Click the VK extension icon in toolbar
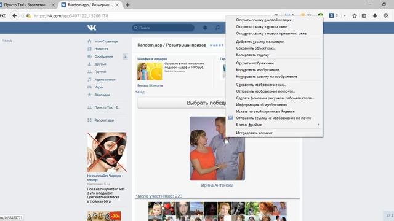Viewport: 394px width, 221px height. pos(331,15)
